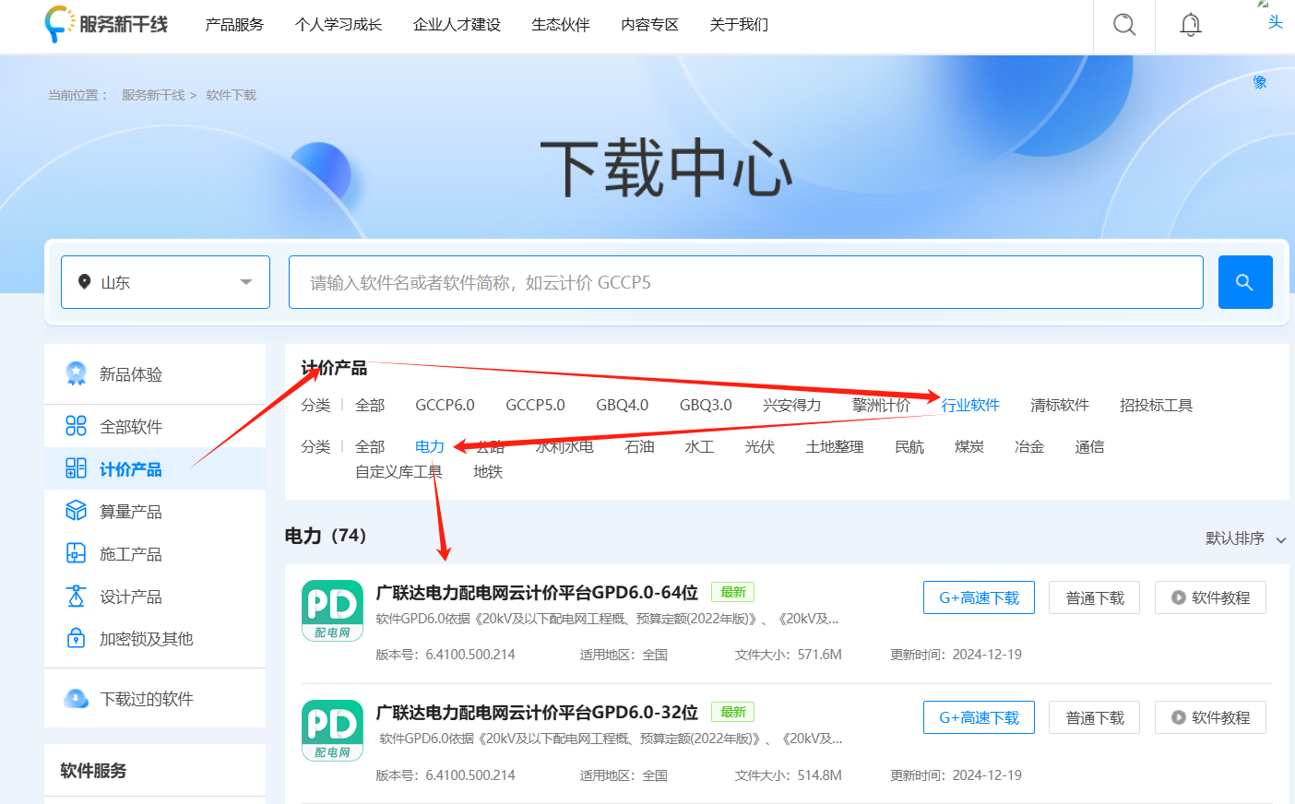Open the 产品服务 menu

234,25
